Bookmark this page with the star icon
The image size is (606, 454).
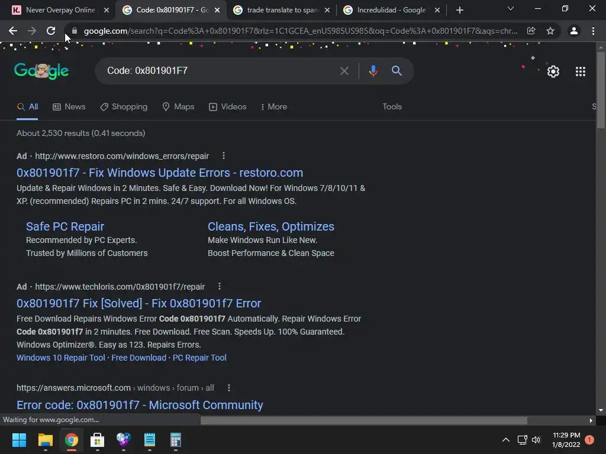pyautogui.click(x=550, y=31)
